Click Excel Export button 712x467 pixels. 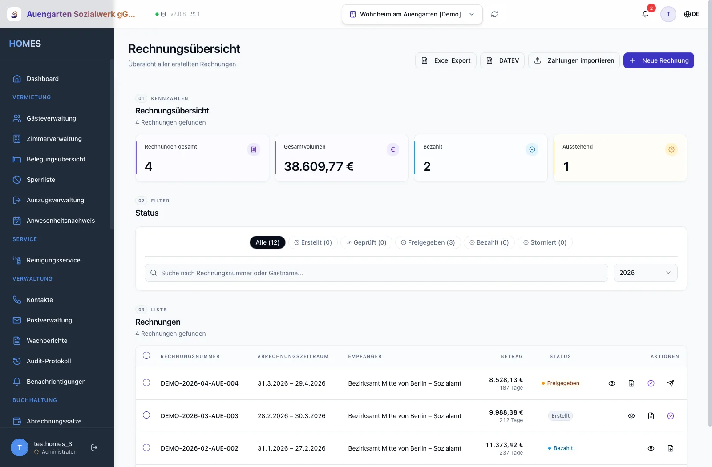click(x=446, y=60)
